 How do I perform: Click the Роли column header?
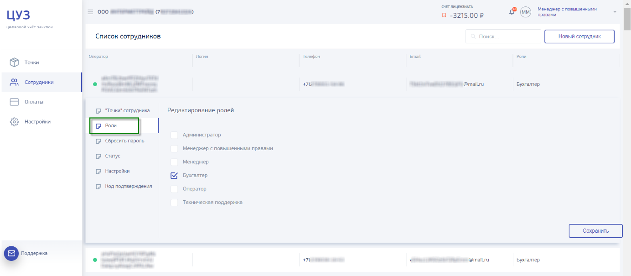[521, 57]
